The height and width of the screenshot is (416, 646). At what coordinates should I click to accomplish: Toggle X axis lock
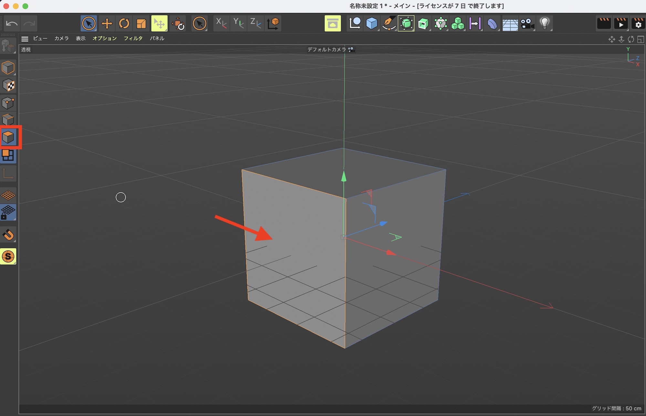tap(221, 24)
